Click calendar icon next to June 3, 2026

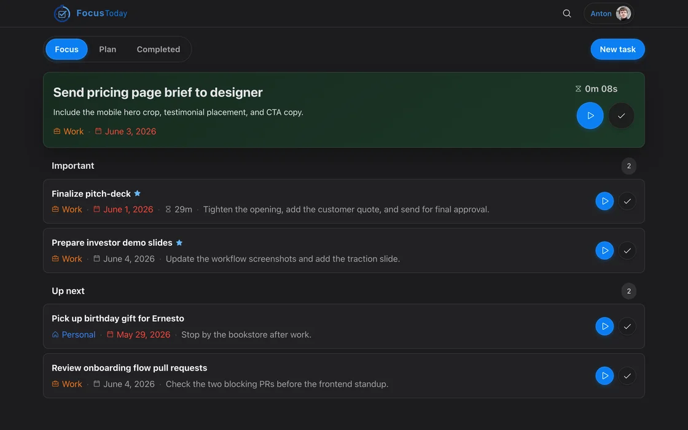98,131
